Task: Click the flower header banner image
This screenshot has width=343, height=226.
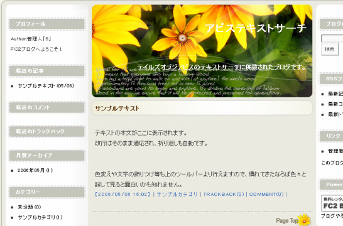Action: [x=202, y=51]
